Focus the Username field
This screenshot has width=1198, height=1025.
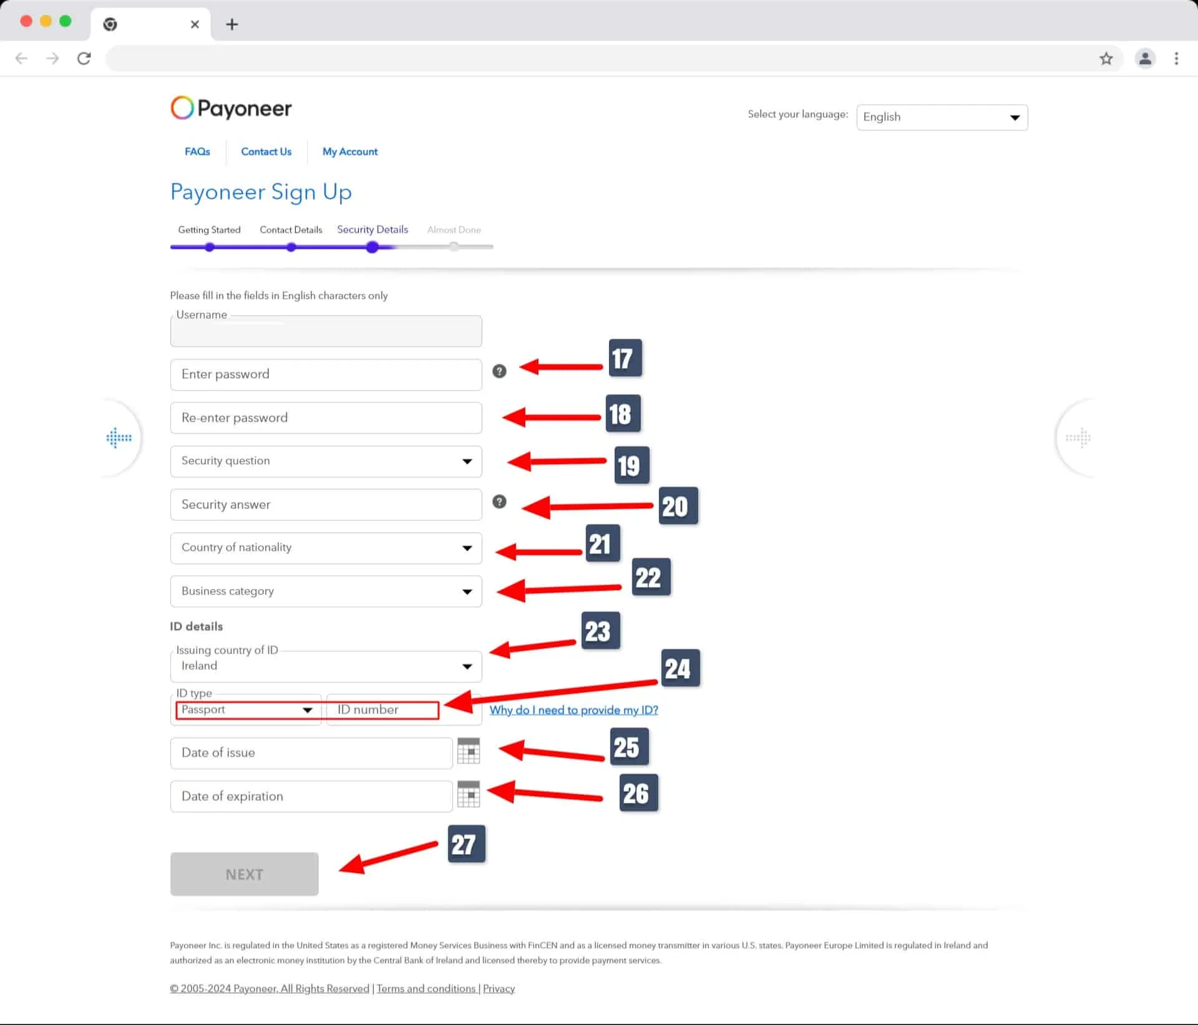click(326, 331)
